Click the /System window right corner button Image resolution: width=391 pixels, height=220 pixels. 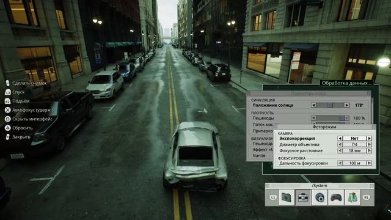pyautogui.click(x=372, y=186)
